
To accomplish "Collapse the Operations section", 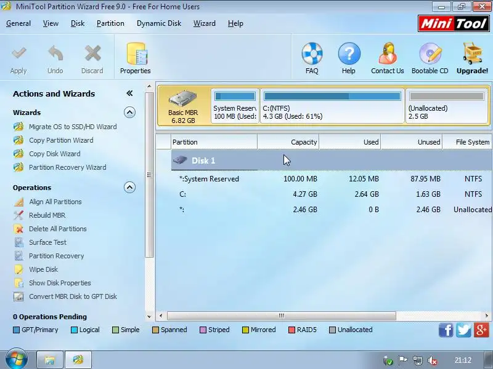I will (129, 188).
